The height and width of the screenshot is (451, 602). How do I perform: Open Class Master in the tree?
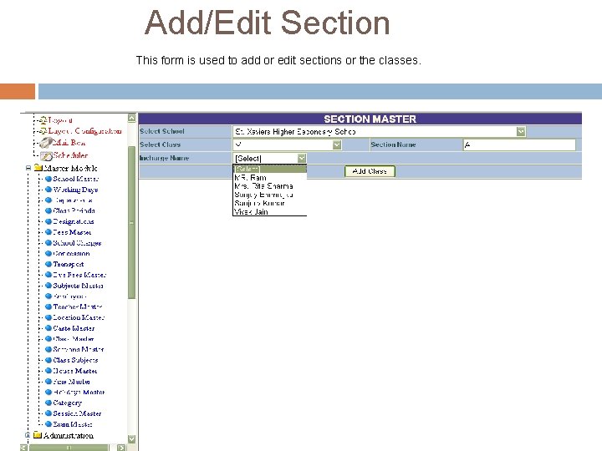pyautogui.click(x=74, y=339)
